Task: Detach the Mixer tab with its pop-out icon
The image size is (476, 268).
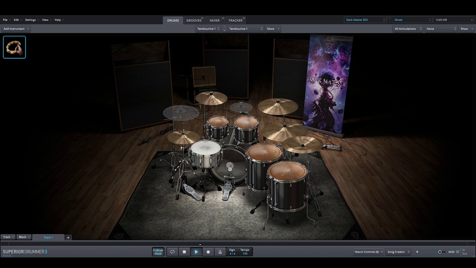Action: 223,18
